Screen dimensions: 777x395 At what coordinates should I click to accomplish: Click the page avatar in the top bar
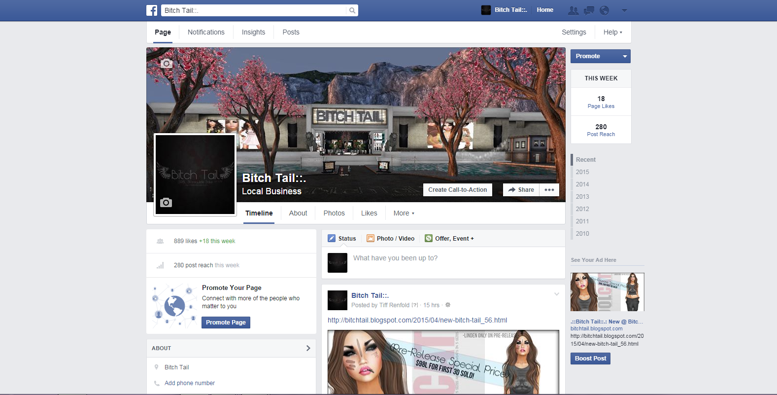coord(486,10)
